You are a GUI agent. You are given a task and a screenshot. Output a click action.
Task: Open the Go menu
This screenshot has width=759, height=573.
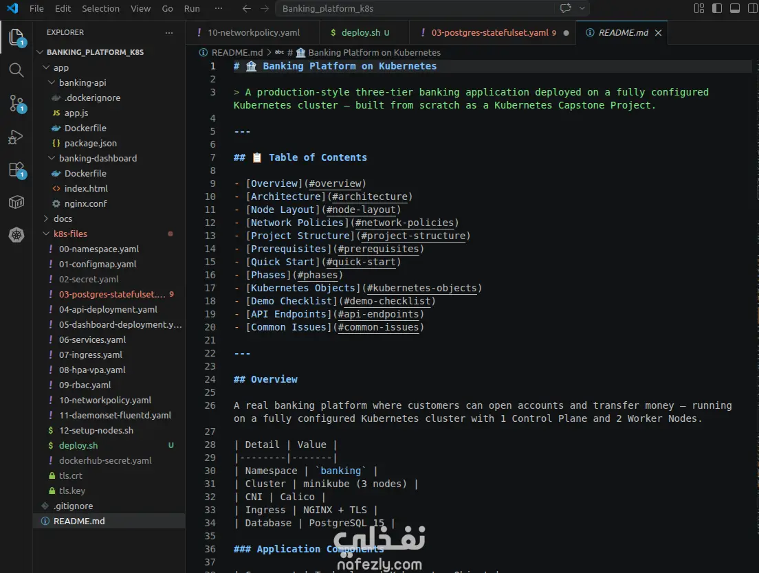click(167, 8)
